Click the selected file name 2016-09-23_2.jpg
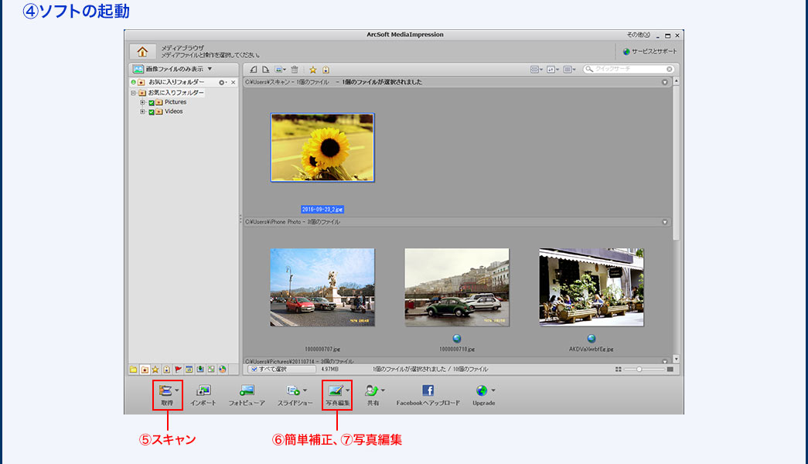Viewport: 808px width, 464px height. (322, 210)
